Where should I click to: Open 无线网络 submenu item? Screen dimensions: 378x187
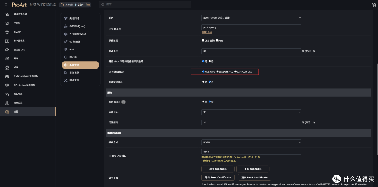(x=80, y=19)
